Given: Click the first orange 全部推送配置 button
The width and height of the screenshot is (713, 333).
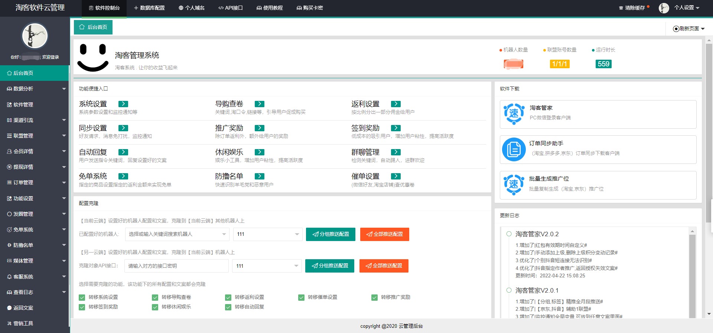Looking at the screenshot, I should click(384, 234).
